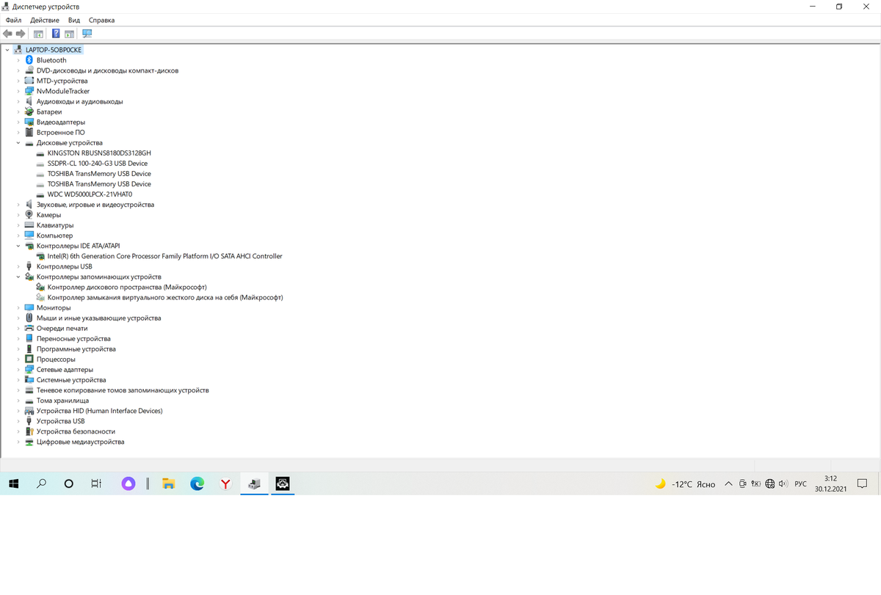The height and width of the screenshot is (595, 881).
Task: Select Теневое копирование томов запоминающих устройств
Action: click(123, 390)
